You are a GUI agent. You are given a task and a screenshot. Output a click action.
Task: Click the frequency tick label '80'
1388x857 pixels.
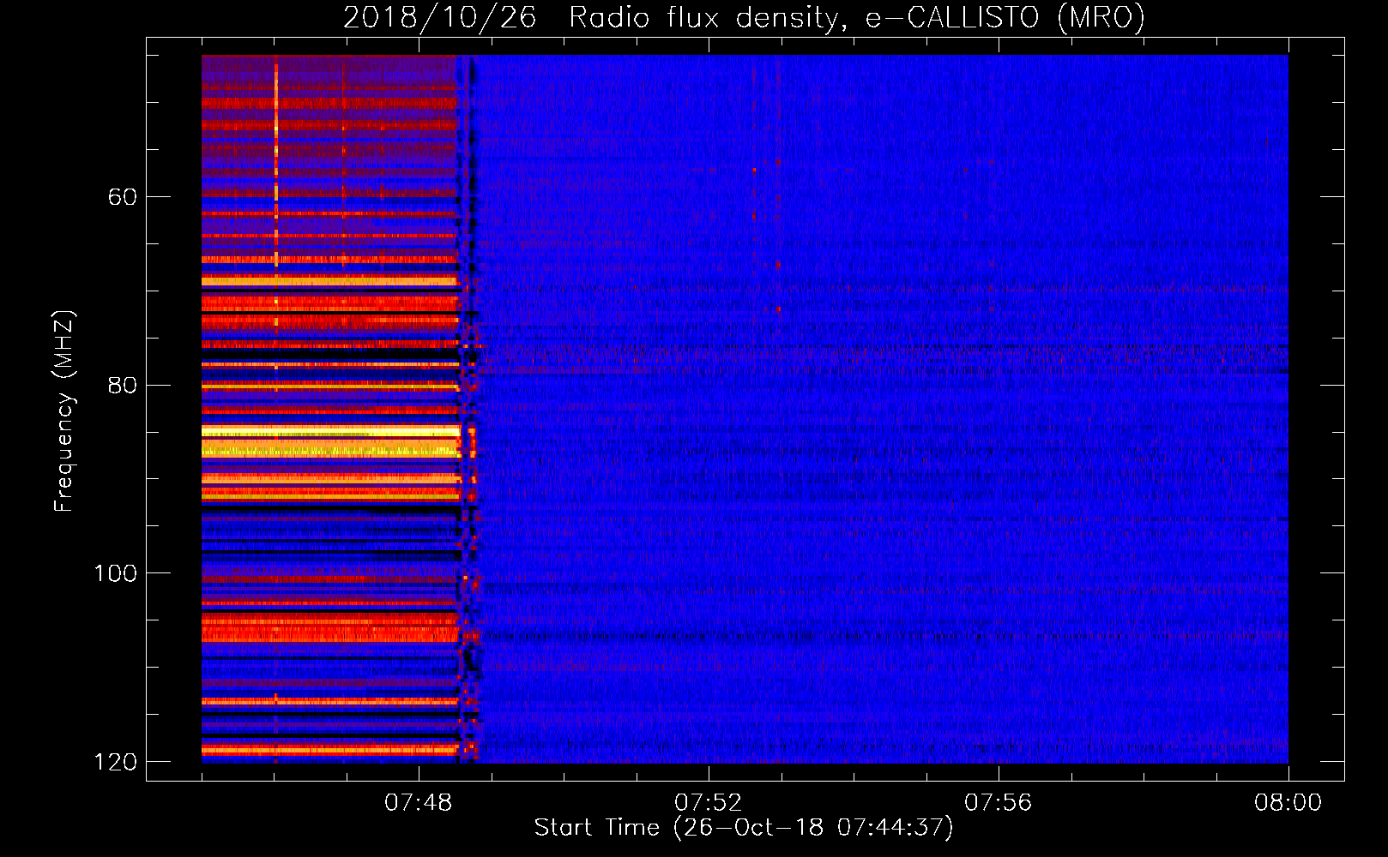123,385
